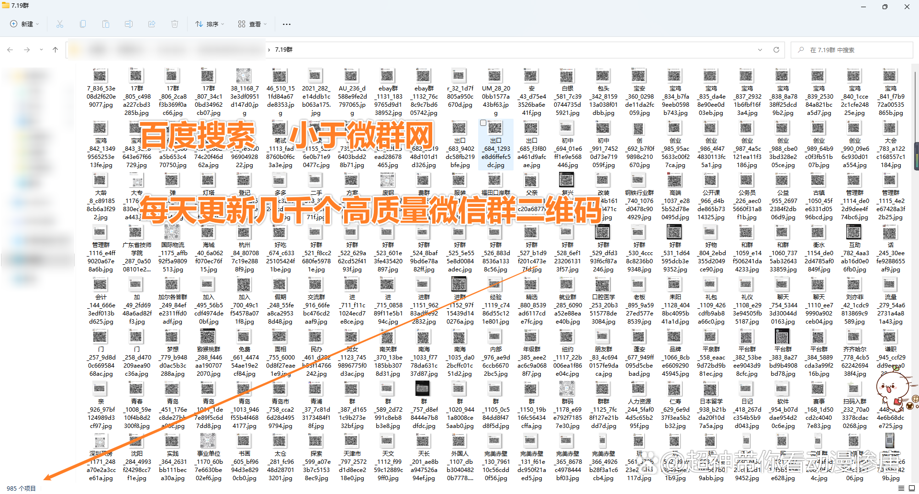Select file 白银_581_7c390744735d5921.jpg
Image resolution: width=919 pixels, height=494 pixels.
[568, 92]
